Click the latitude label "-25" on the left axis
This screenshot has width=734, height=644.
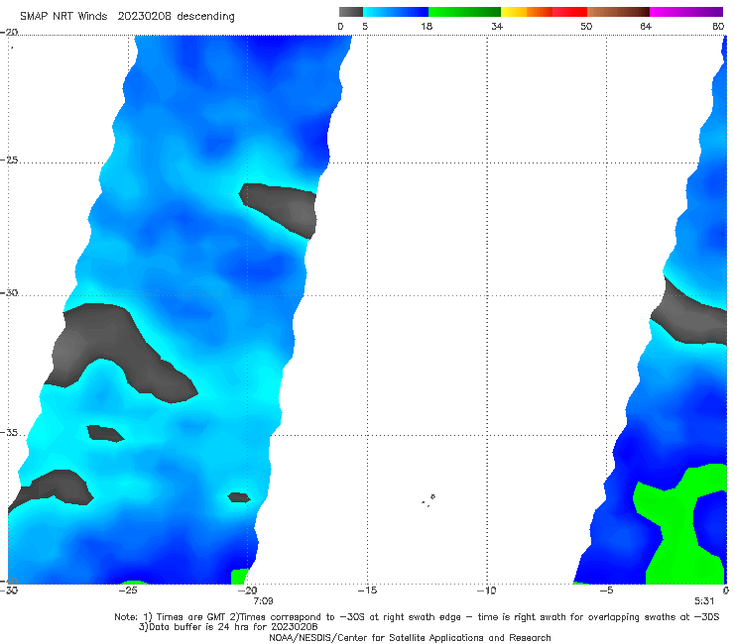tap(9, 160)
